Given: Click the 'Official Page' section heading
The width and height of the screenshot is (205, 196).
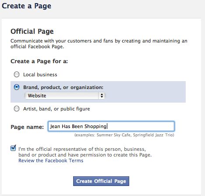Looking at the screenshot, I should coord(32,31).
